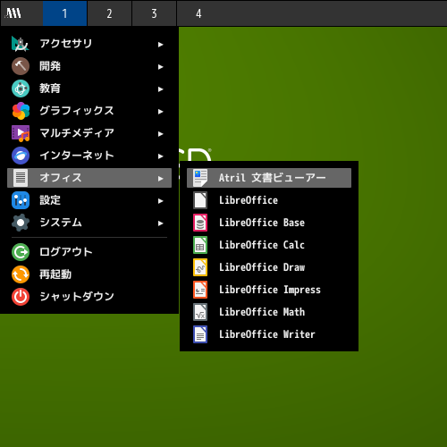Open the マルチメディア menu category
Screen dimensions: 447x447
89,133
